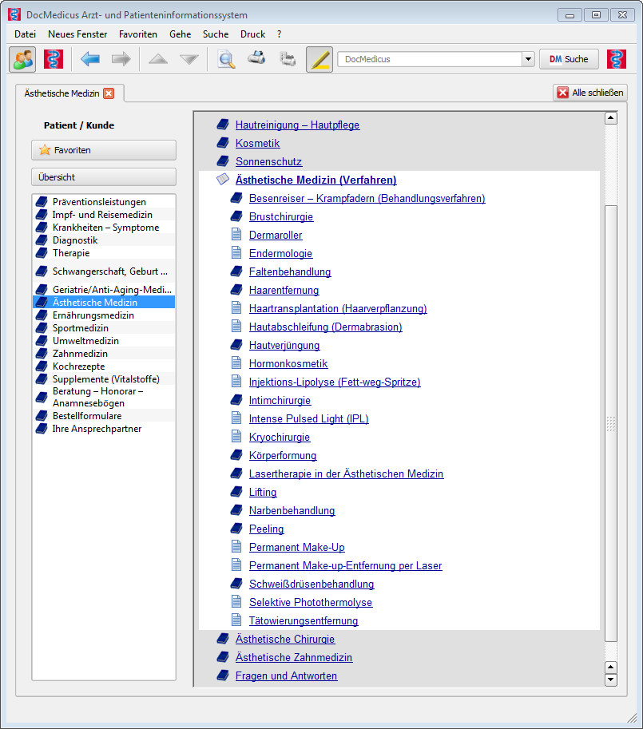643x729 pixels.
Task: Go forward with the gray right arrow
Action: coord(121,59)
